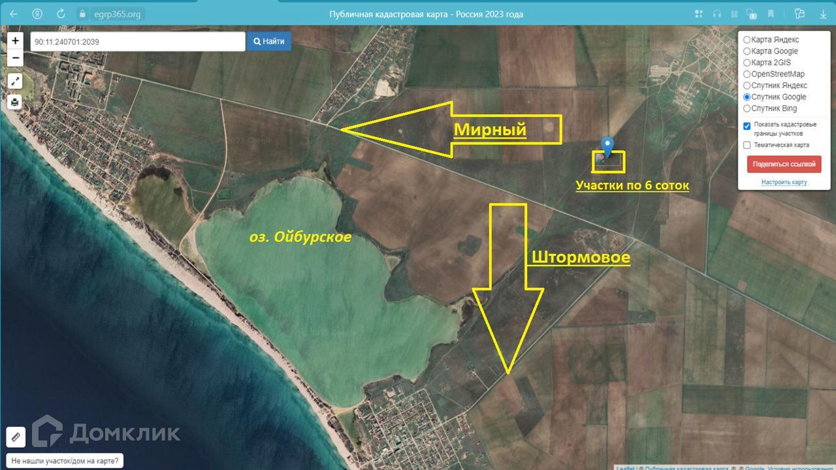Enable the Тематическая карта checkbox
The image size is (836, 470).
tap(747, 145)
